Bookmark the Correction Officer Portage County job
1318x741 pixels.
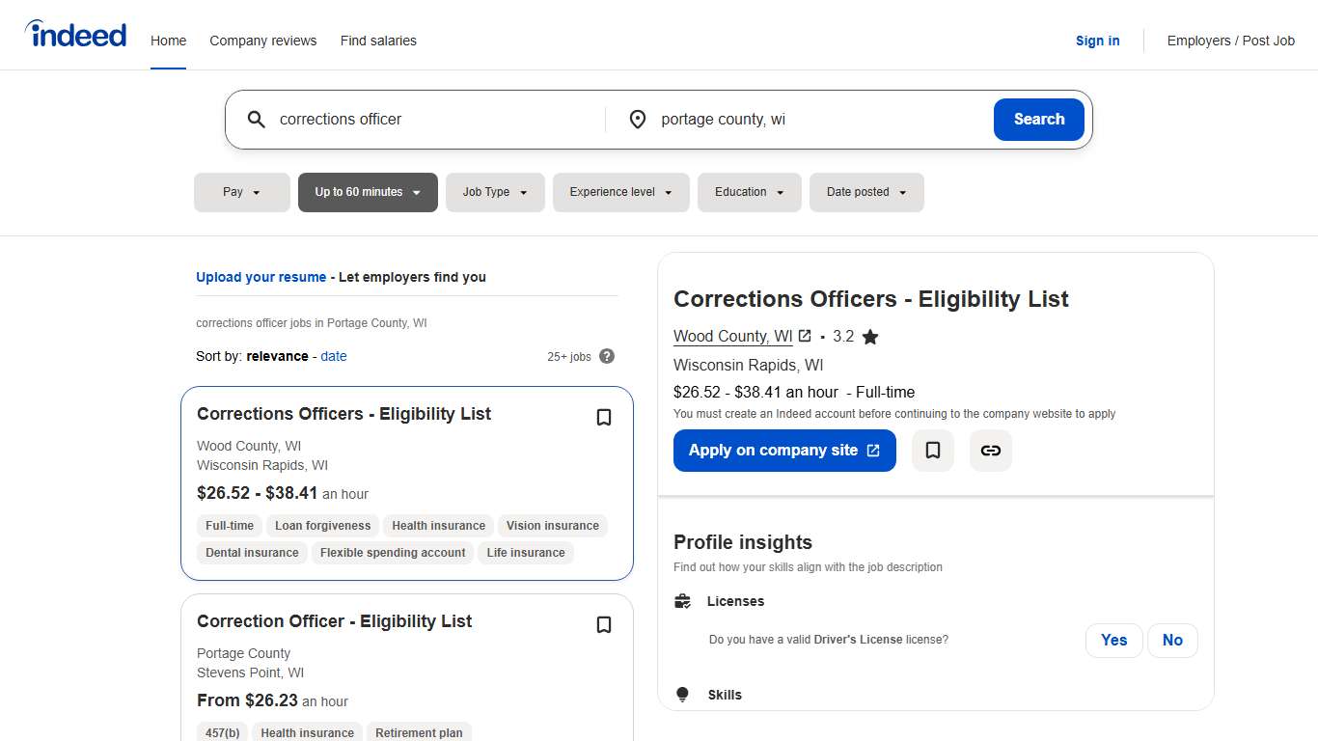pyautogui.click(x=604, y=624)
